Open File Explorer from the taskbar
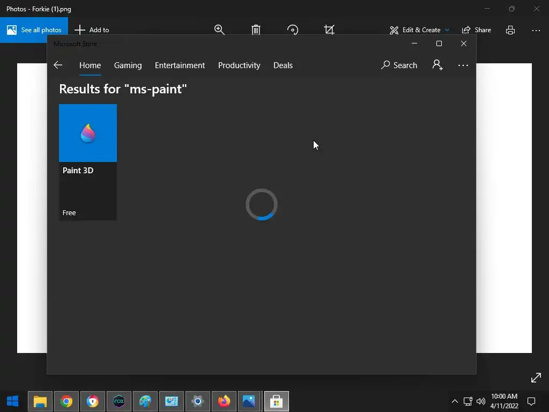 click(40, 401)
